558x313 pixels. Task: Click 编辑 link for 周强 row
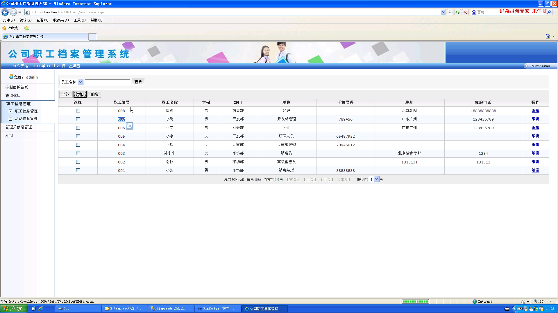535,111
